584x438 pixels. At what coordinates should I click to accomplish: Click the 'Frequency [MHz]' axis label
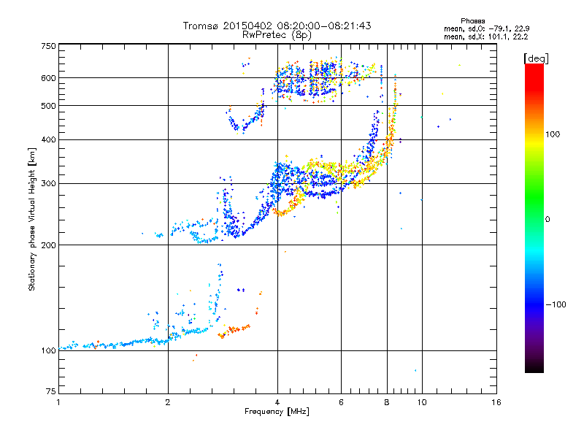click(277, 412)
